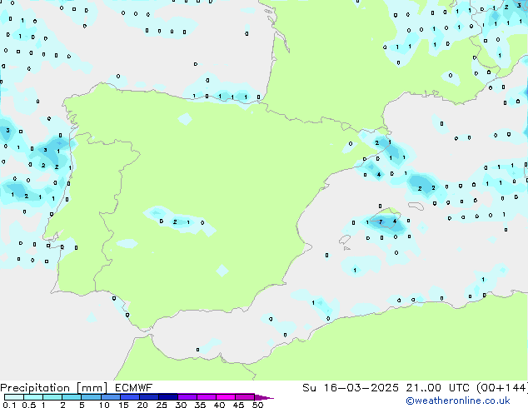
Task: Click the '(00+144)' forecast offset text
Action: click(x=501, y=388)
